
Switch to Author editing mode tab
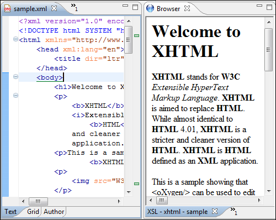[54, 212]
